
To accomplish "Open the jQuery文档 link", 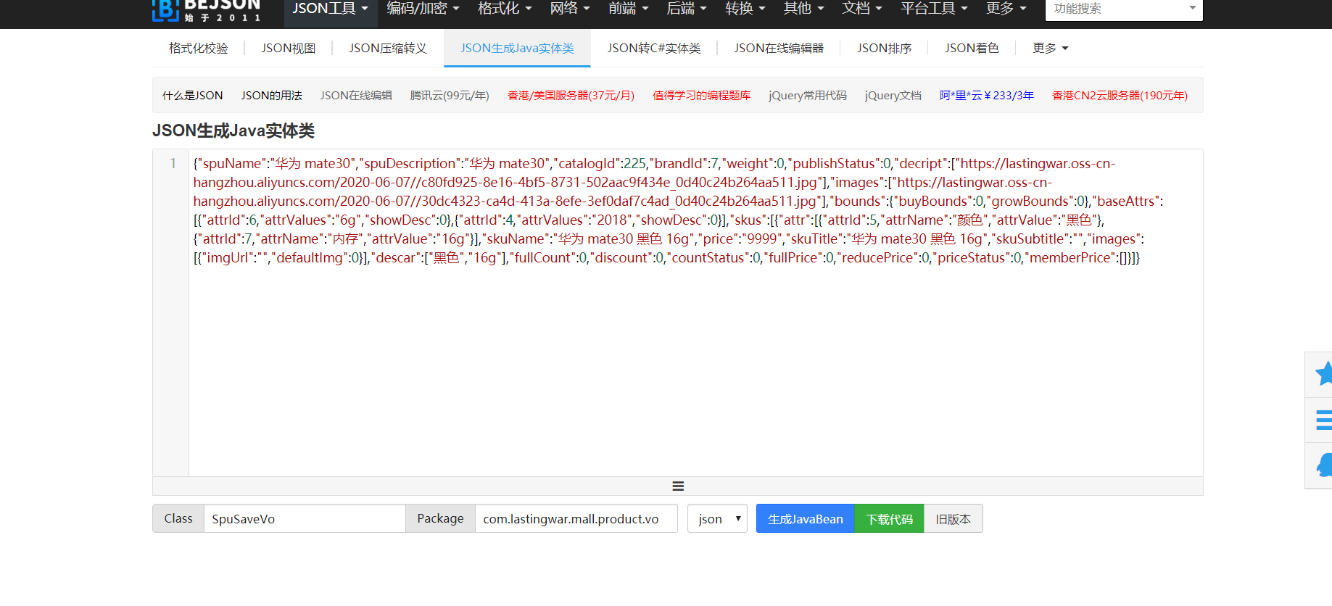I will coord(893,96).
